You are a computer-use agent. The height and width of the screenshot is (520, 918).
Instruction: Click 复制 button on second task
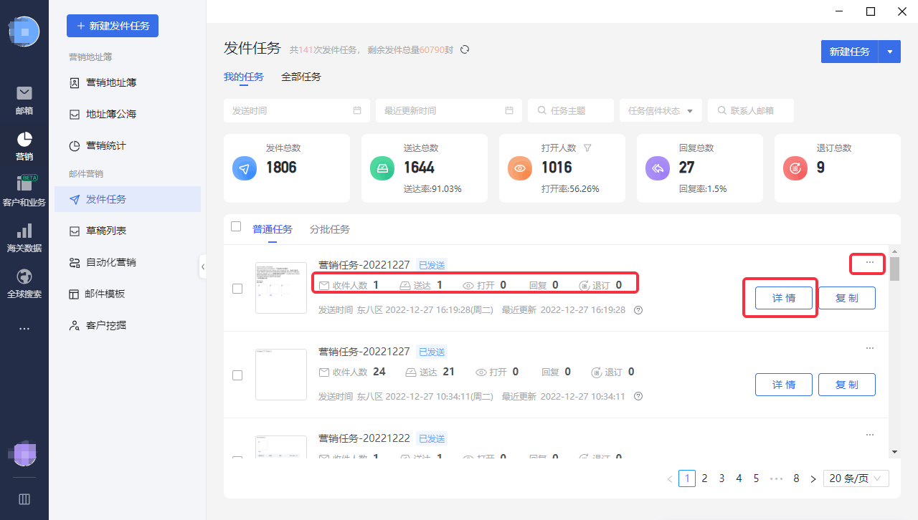[846, 385]
